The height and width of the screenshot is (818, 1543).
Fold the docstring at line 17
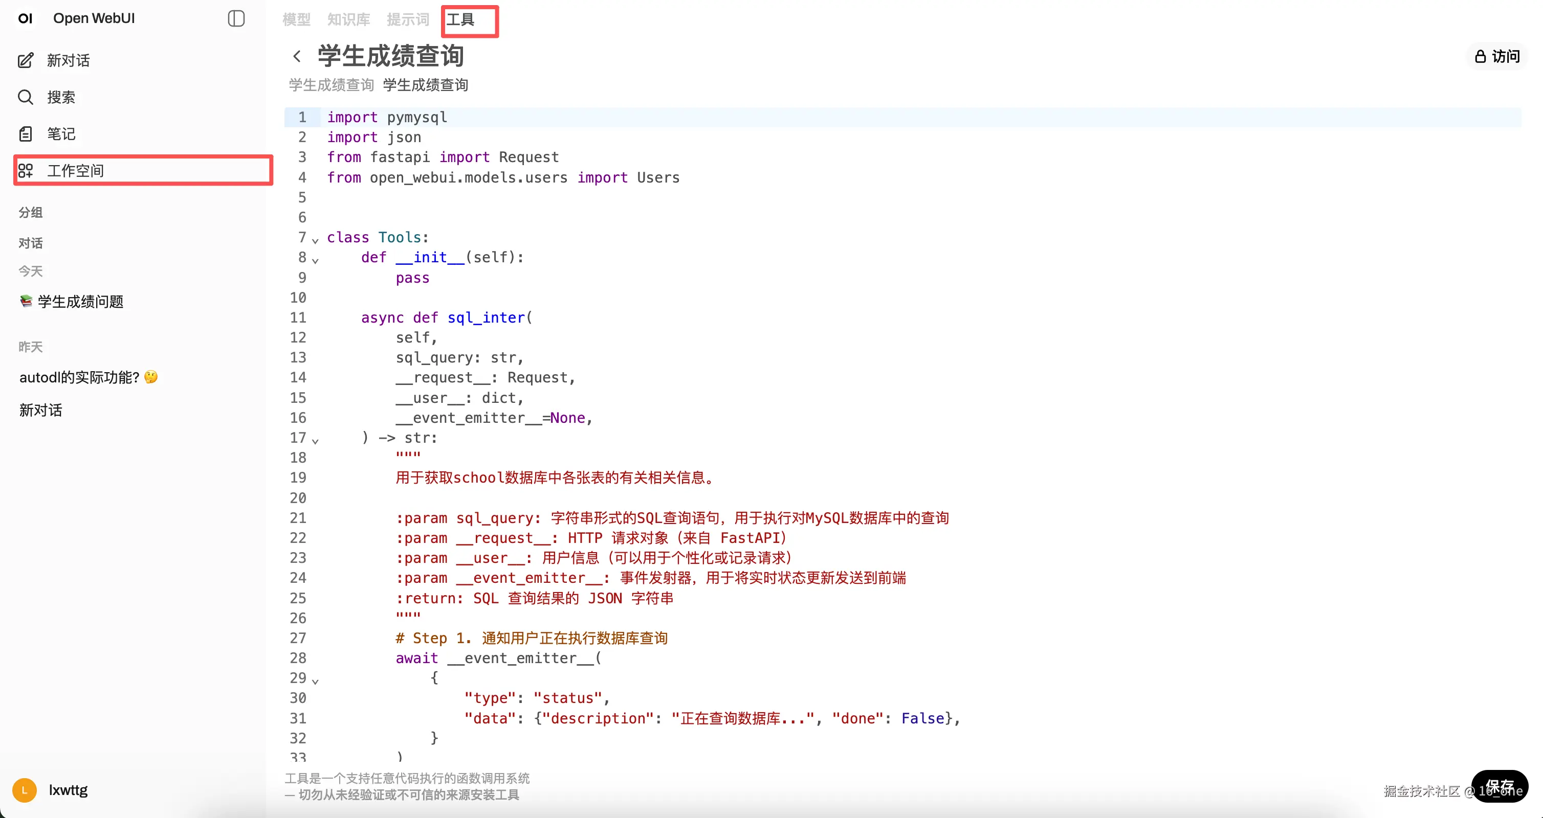click(x=315, y=441)
